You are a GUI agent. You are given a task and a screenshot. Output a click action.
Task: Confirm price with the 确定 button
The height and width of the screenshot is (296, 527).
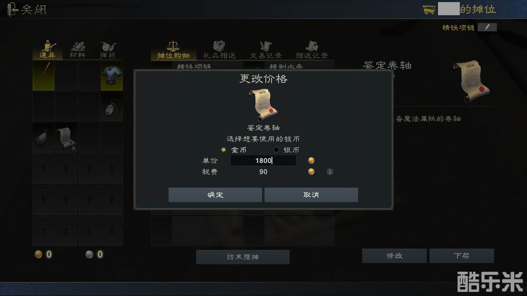tap(215, 195)
